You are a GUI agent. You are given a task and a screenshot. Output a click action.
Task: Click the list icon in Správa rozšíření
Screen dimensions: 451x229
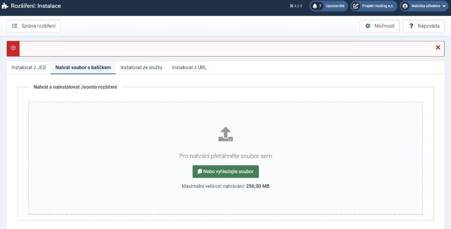15,26
